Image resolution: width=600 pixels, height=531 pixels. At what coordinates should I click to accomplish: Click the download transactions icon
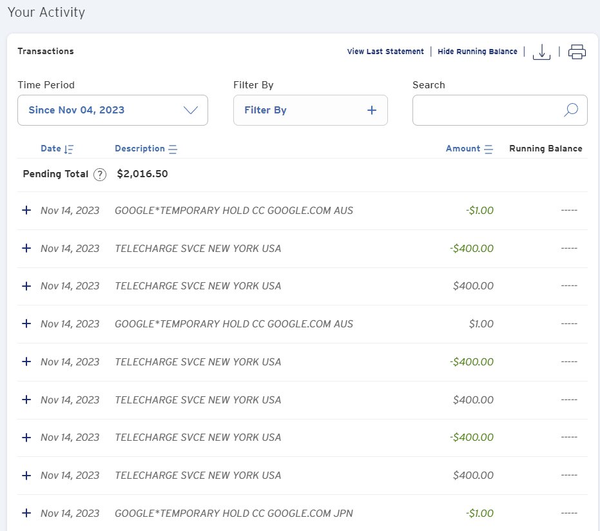coord(541,52)
